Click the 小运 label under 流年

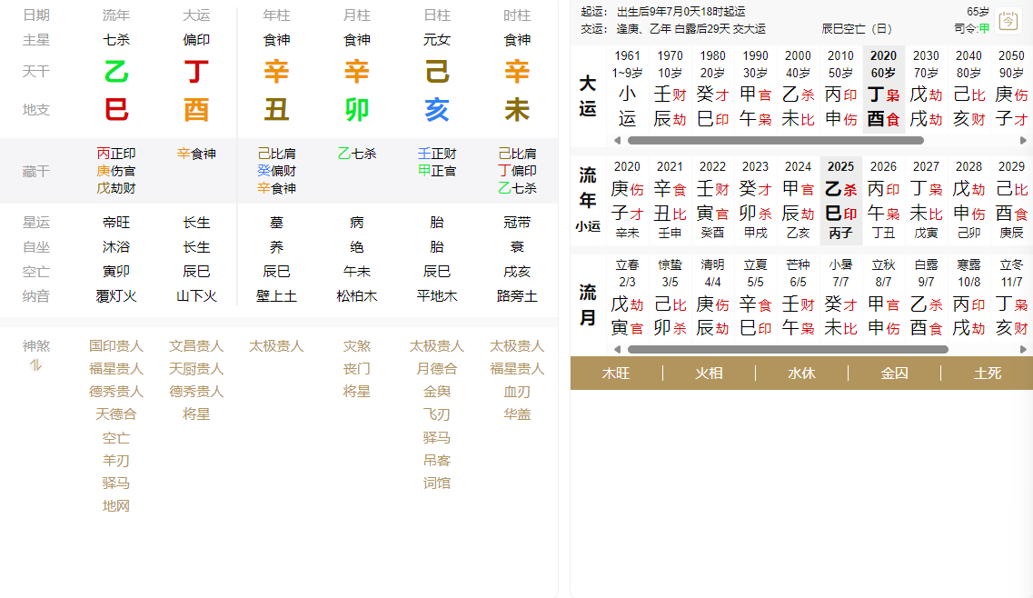[588, 226]
